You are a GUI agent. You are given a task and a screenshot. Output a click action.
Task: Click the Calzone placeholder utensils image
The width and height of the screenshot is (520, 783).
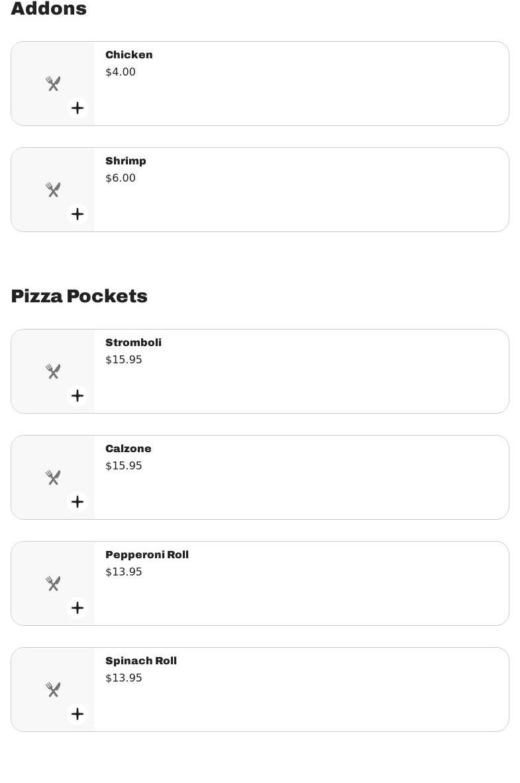pos(53,477)
